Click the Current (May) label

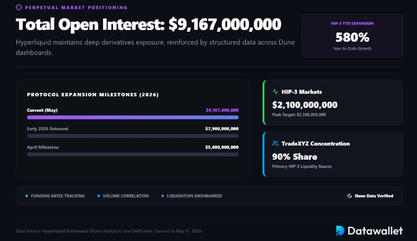(x=42, y=110)
